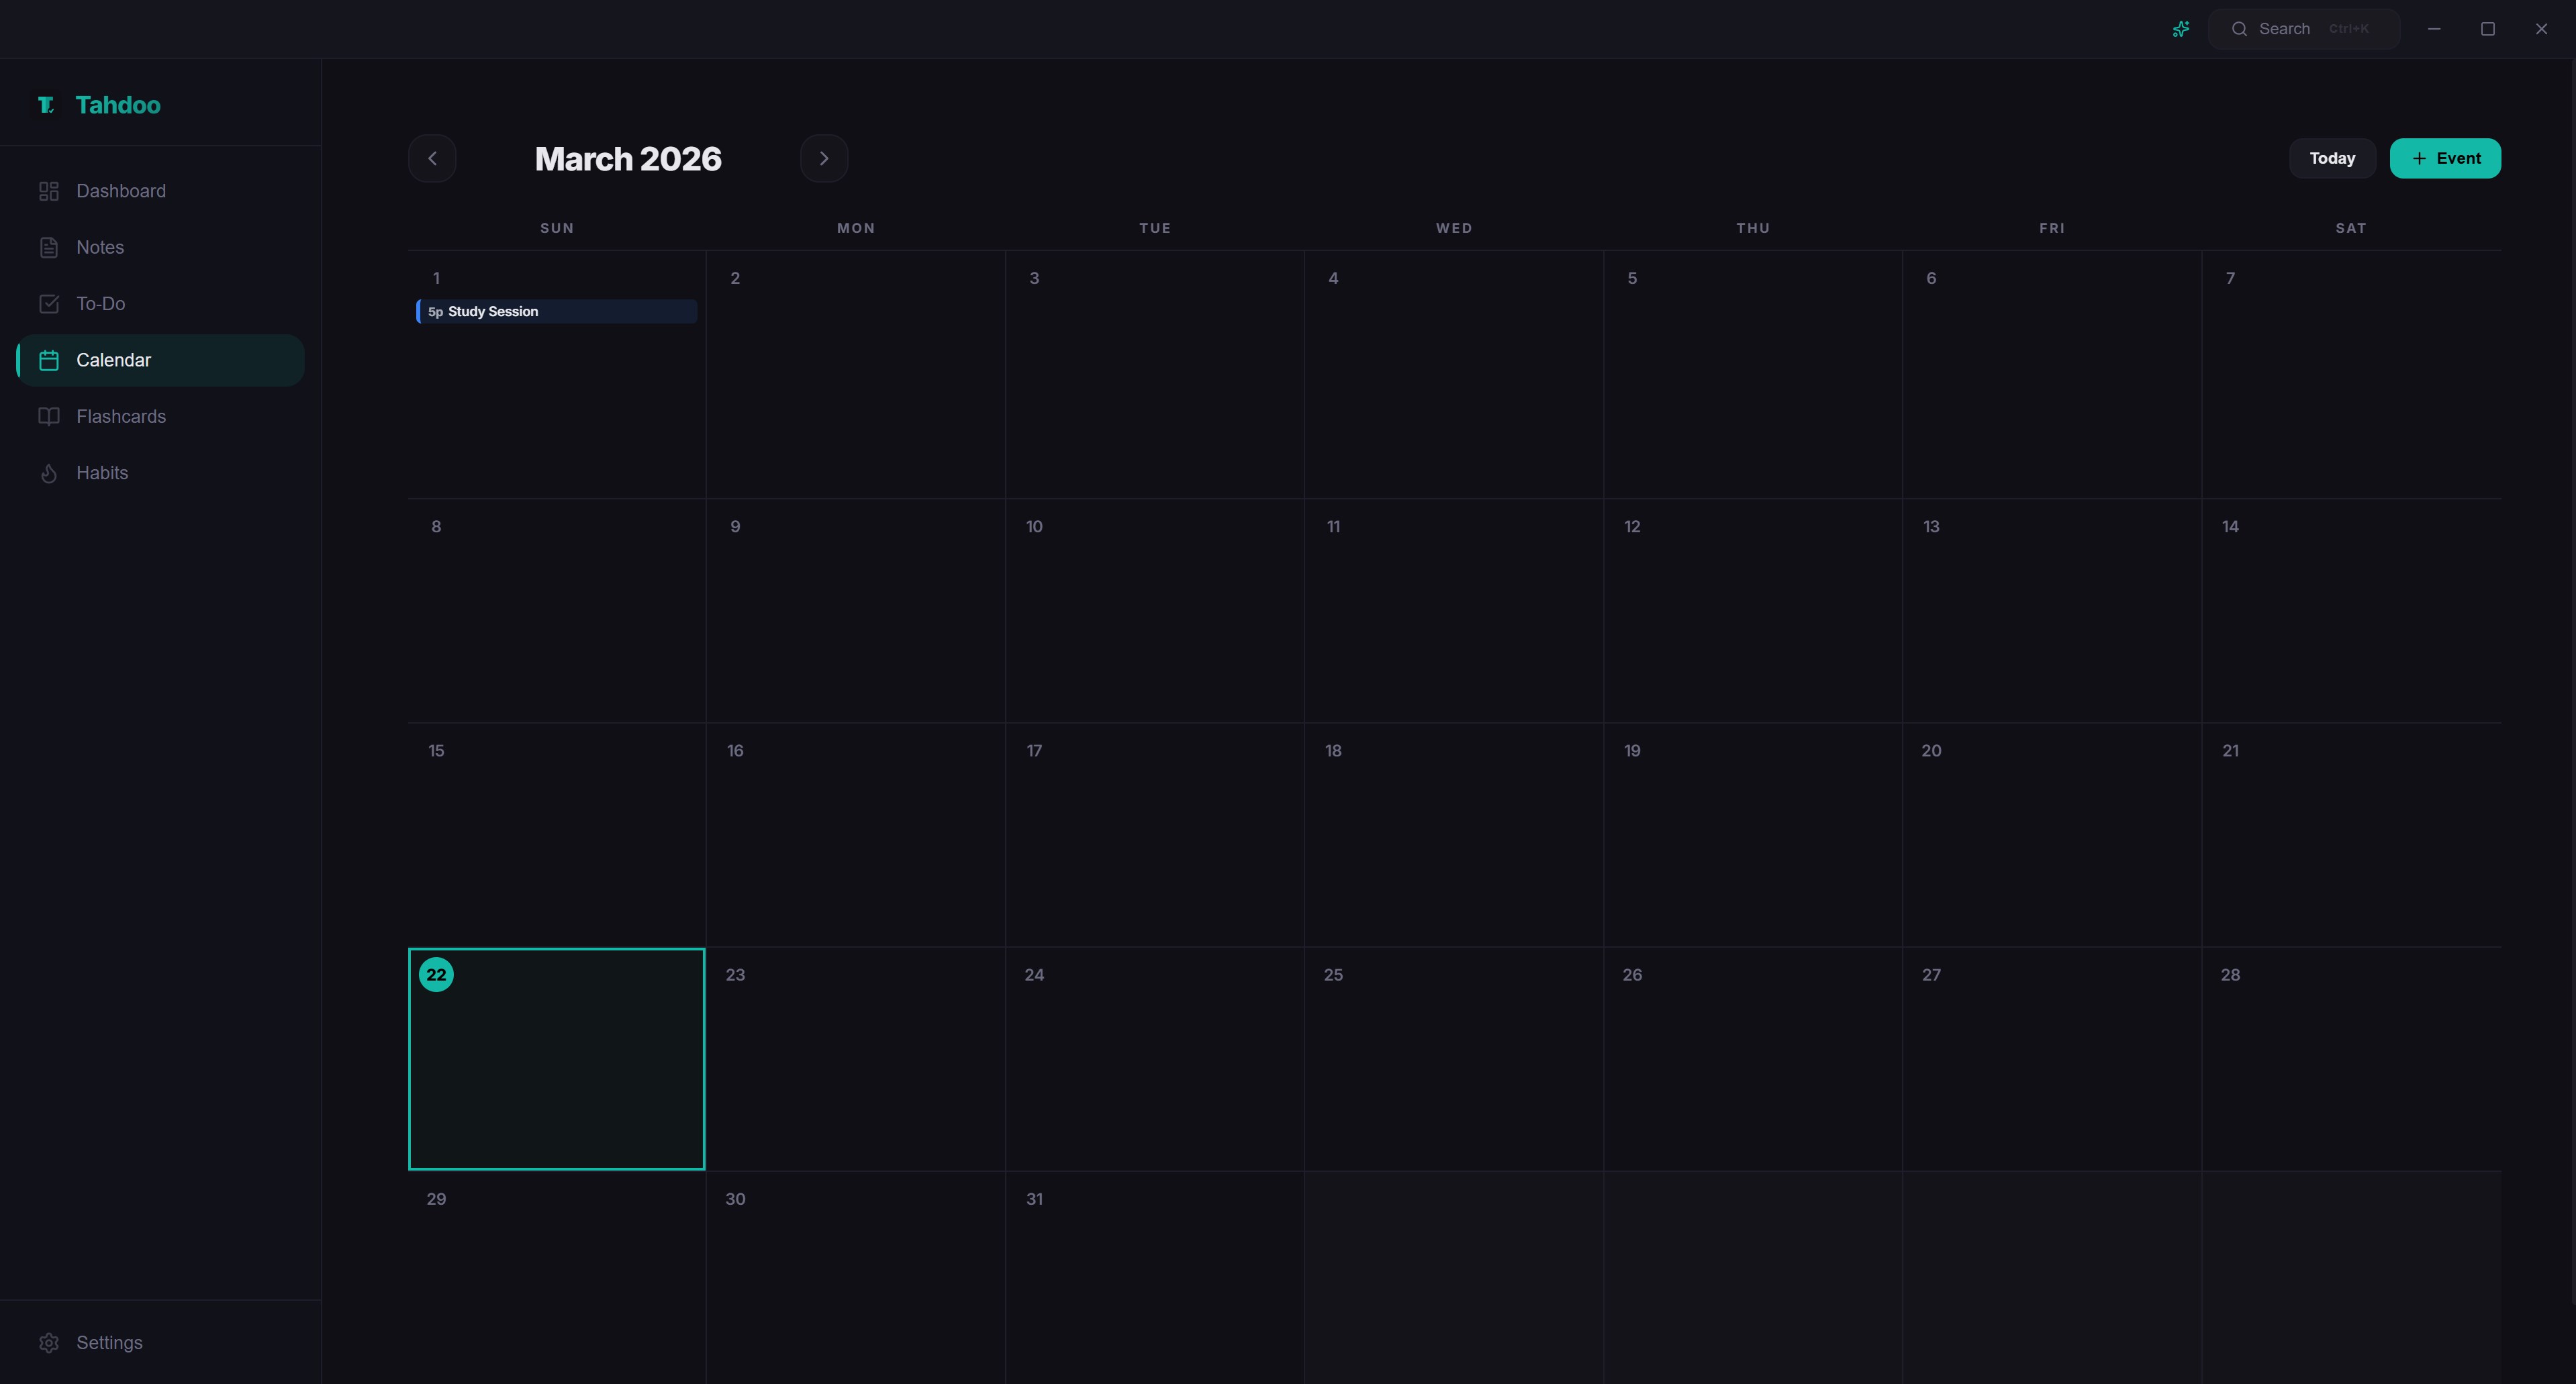The height and width of the screenshot is (1384, 2576).
Task: Open the Dashboard page
Action: [x=160, y=191]
